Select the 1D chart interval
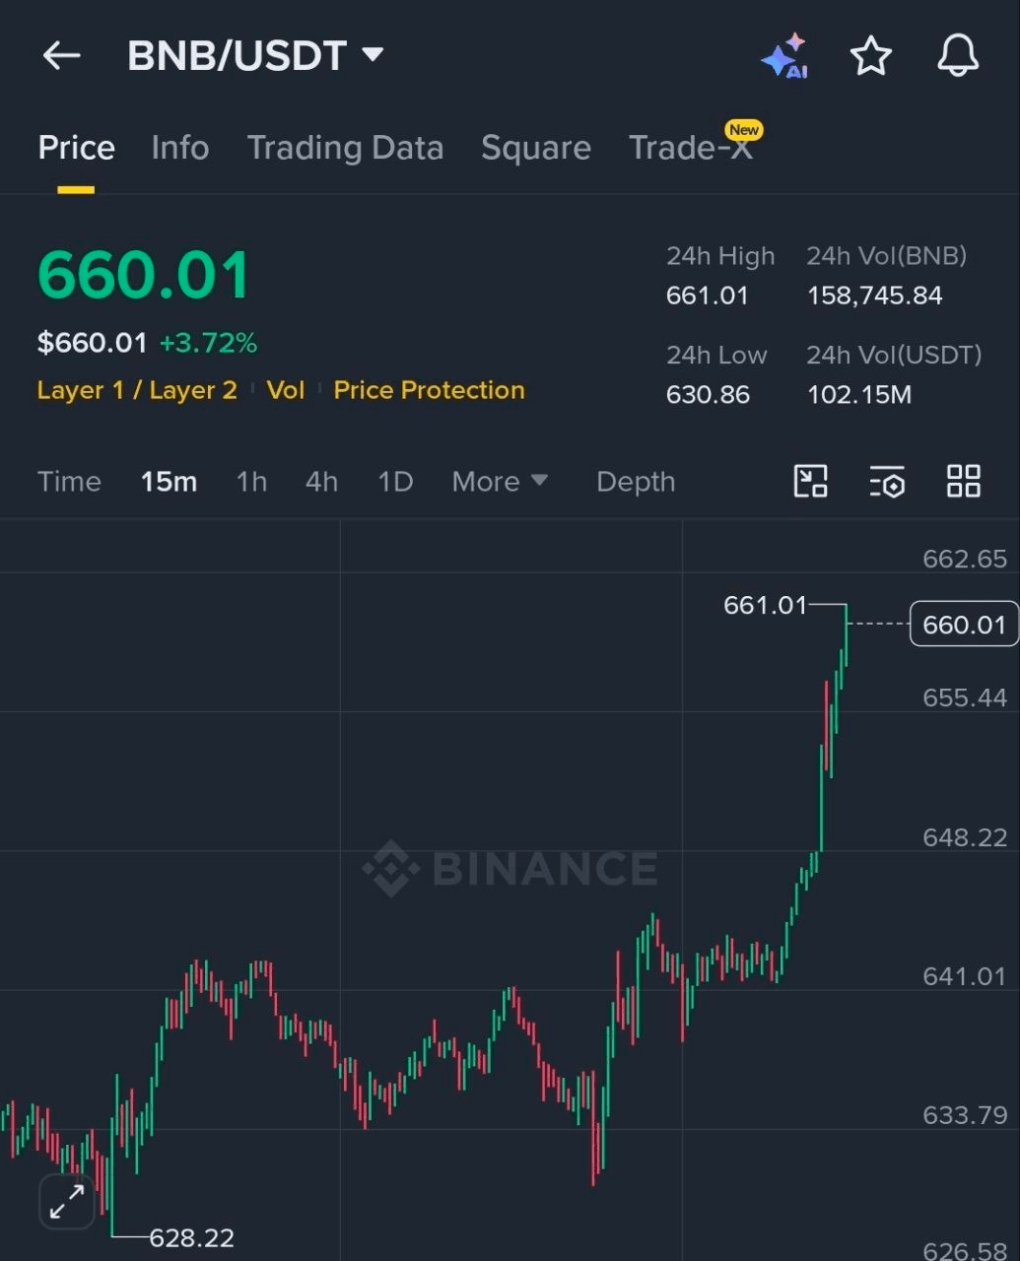This screenshot has width=1020, height=1261. (395, 482)
